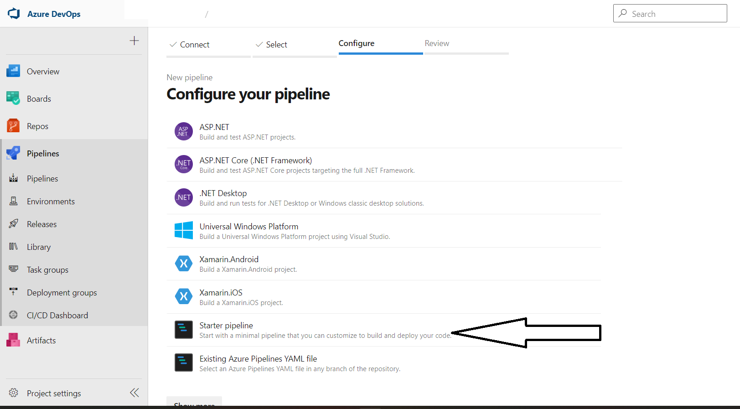
Task: Open Boards in the sidebar
Action: (39, 99)
